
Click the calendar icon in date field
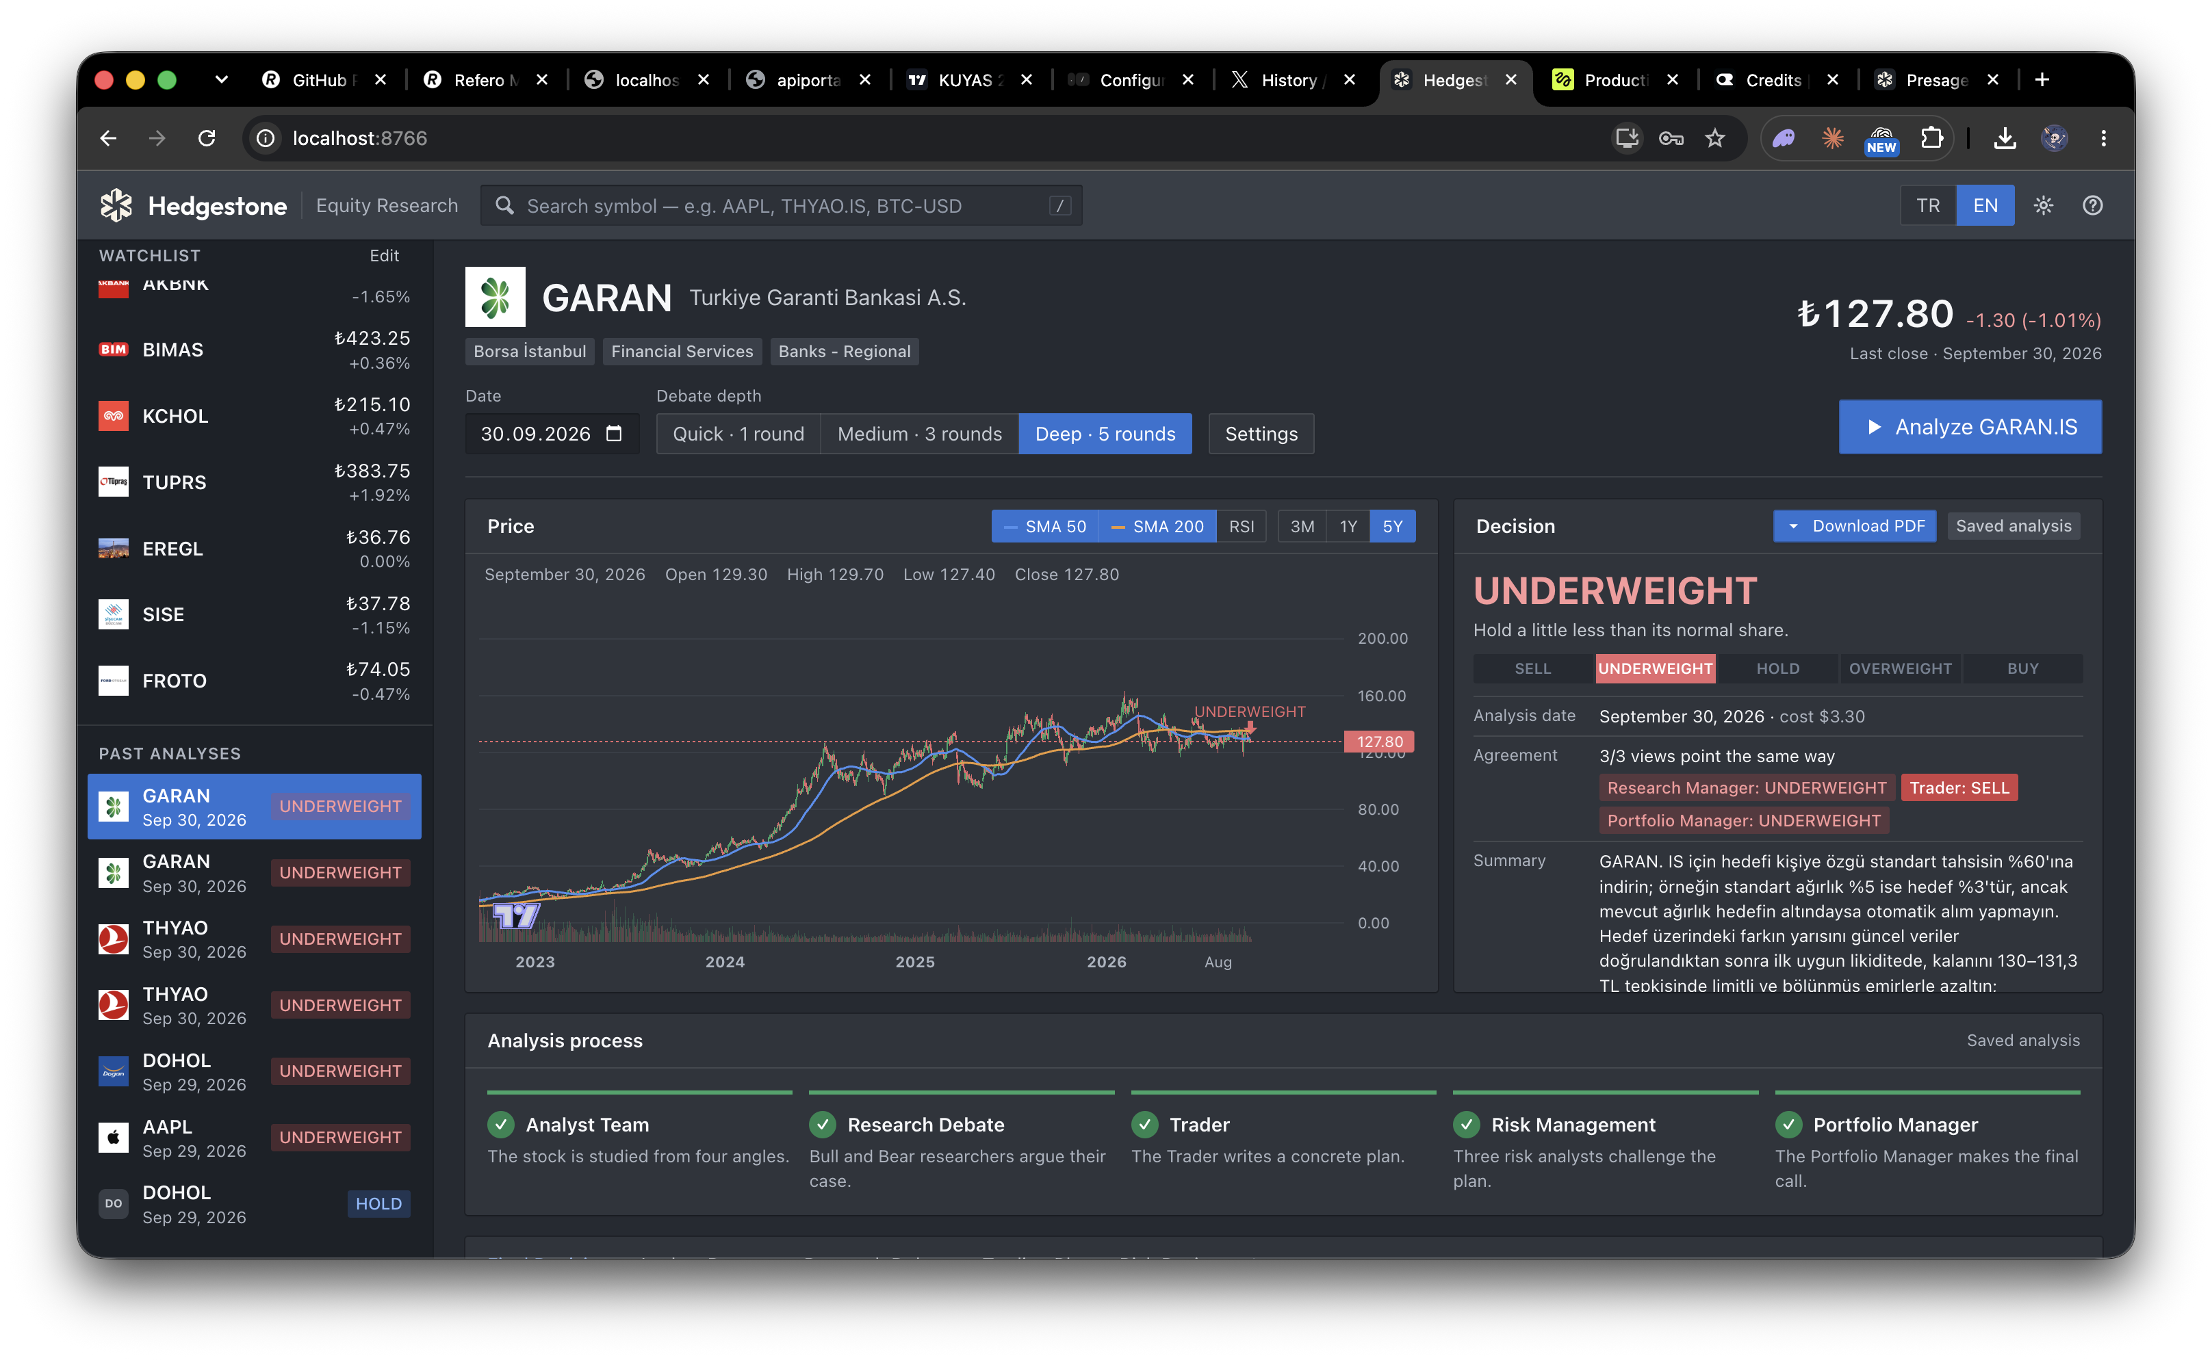614,434
